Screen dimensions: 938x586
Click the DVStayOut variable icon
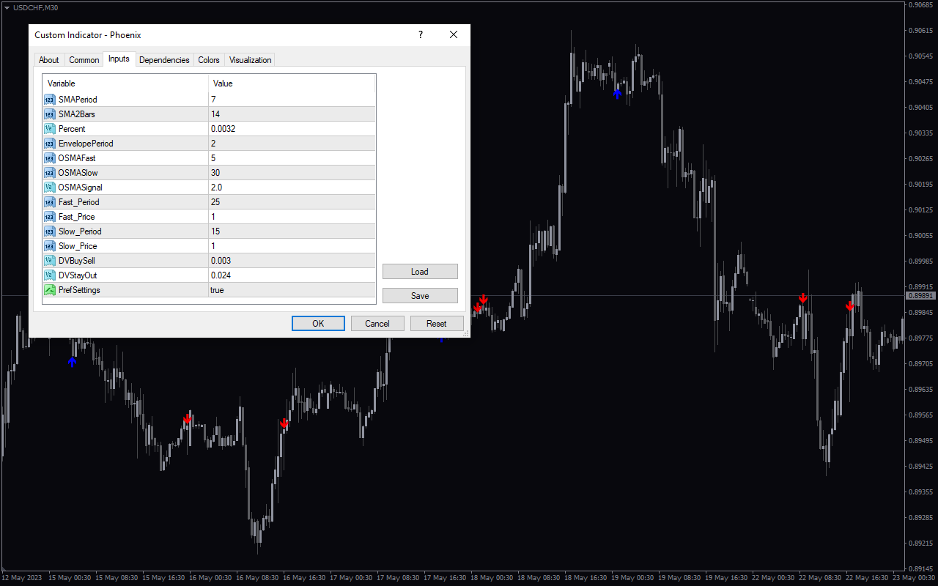[x=50, y=275]
